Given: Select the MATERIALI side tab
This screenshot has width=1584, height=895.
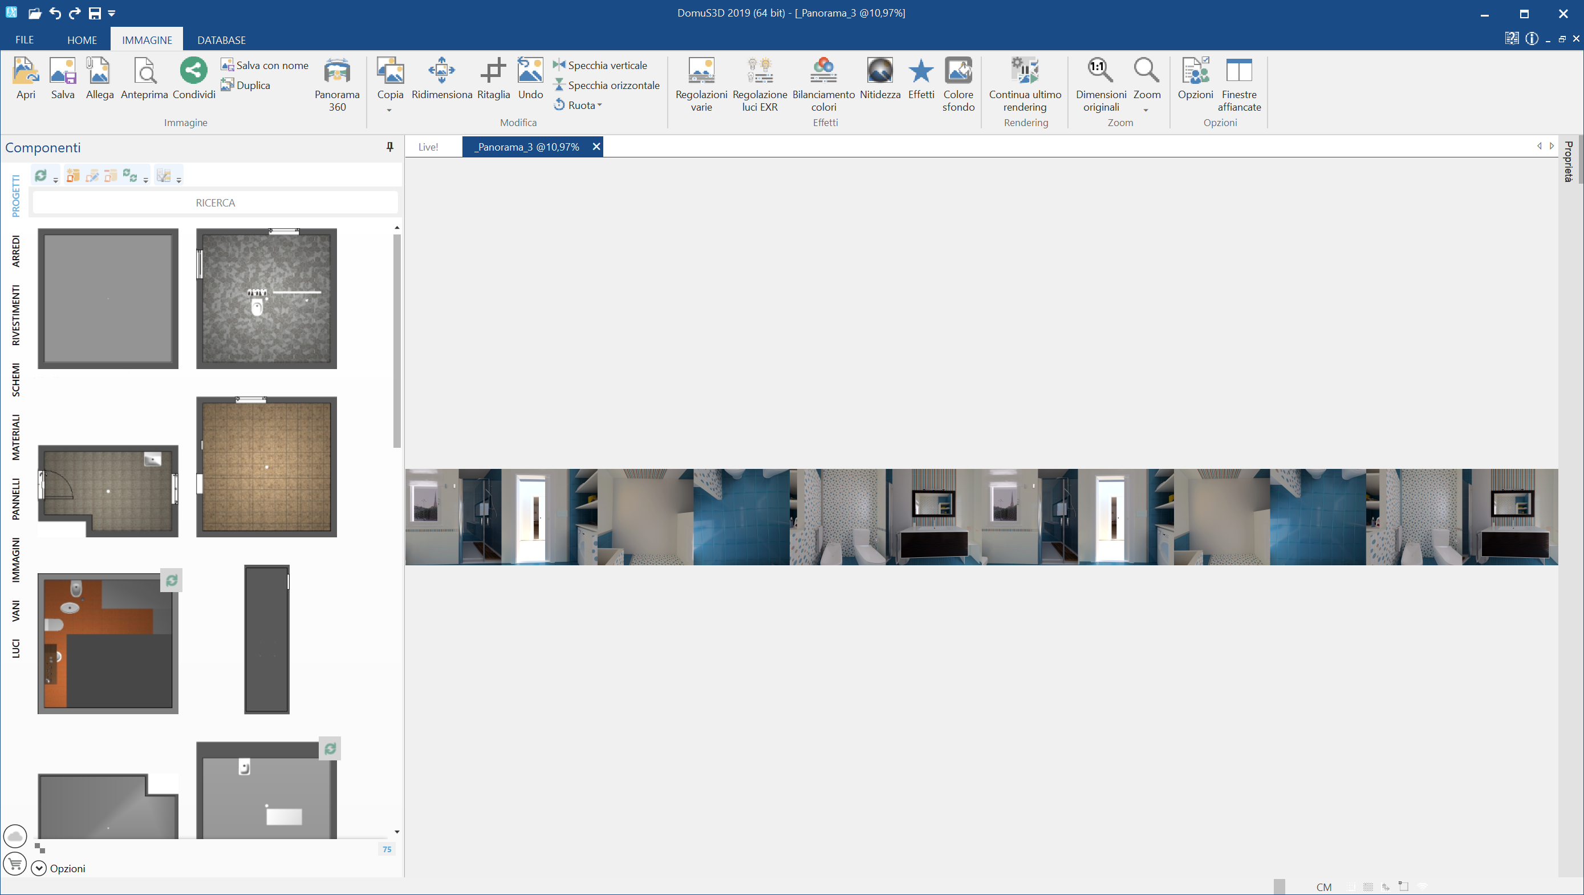Looking at the screenshot, I should [x=16, y=437].
